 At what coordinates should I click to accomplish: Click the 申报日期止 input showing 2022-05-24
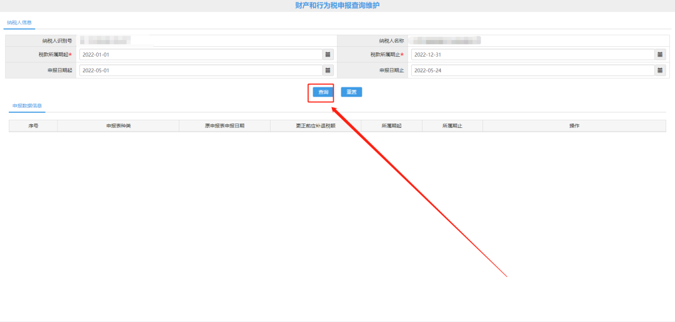pos(532,71)
